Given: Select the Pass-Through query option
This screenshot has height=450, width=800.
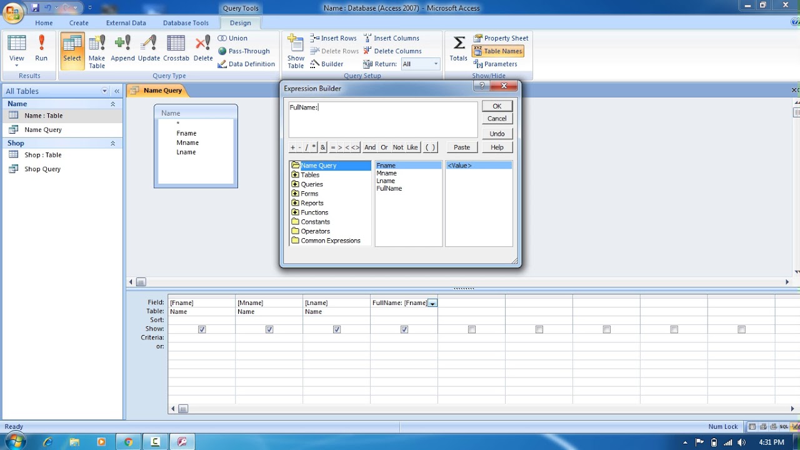Looking at the screenshot, I should (x=244, y=51).
